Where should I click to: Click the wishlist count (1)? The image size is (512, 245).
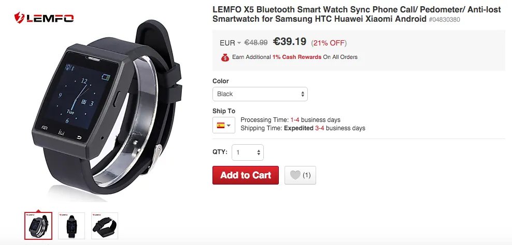(306, 175)
